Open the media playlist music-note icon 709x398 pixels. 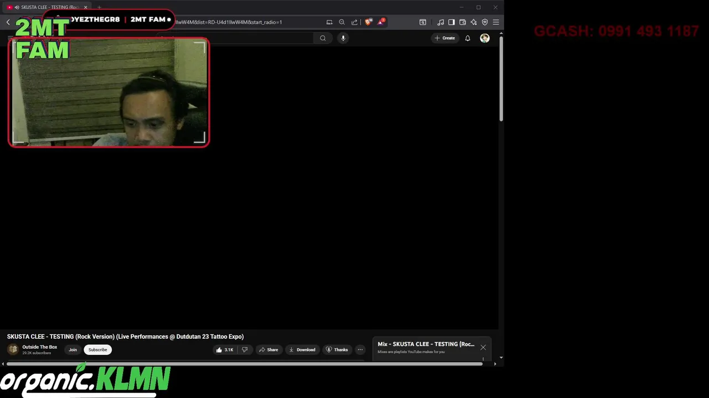pos(440,22)
